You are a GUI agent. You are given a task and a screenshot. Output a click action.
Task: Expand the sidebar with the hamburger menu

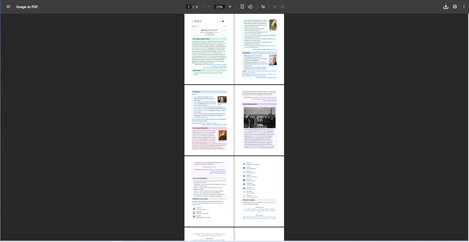(x=8, y=7)
